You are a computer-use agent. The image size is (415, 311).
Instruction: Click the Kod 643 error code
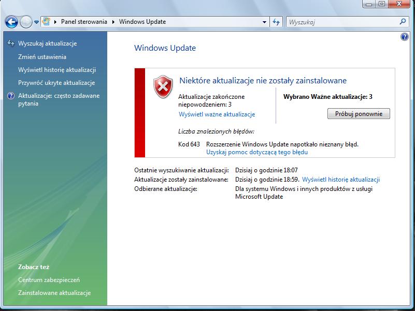tap(189, 144)
